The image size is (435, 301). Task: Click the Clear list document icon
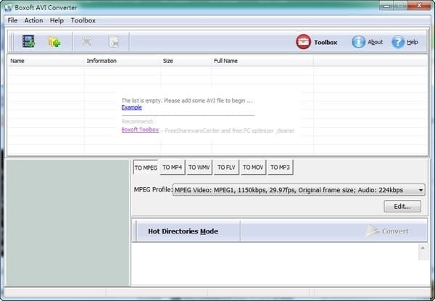[x=114, y=42]
